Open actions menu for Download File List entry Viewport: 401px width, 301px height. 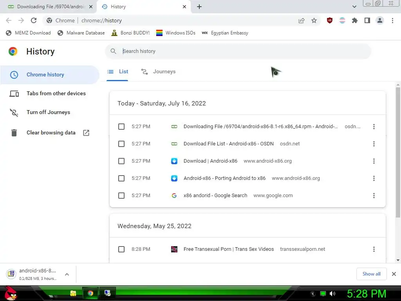[x=374, y=144]
